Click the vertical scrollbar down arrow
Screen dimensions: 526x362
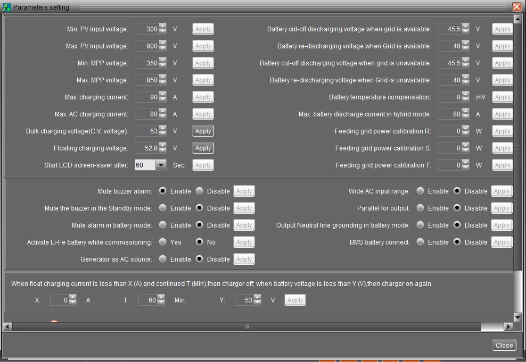[517, 317]
